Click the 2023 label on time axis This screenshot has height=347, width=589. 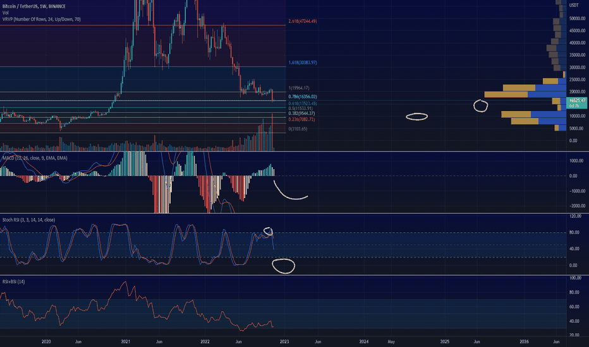pos(284,342)
